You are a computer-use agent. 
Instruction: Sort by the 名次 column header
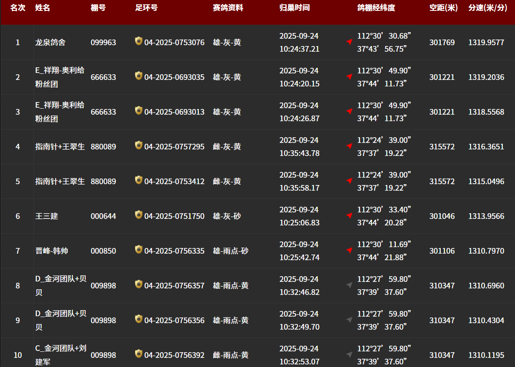(18, 8)
